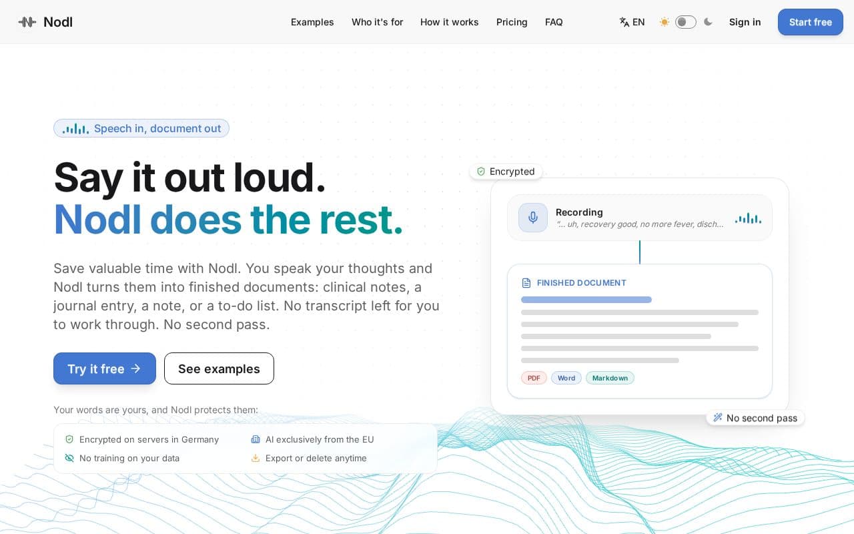Click the Say it out loud headline
This screenshot has height=534, width=854.
click(189, 178)
